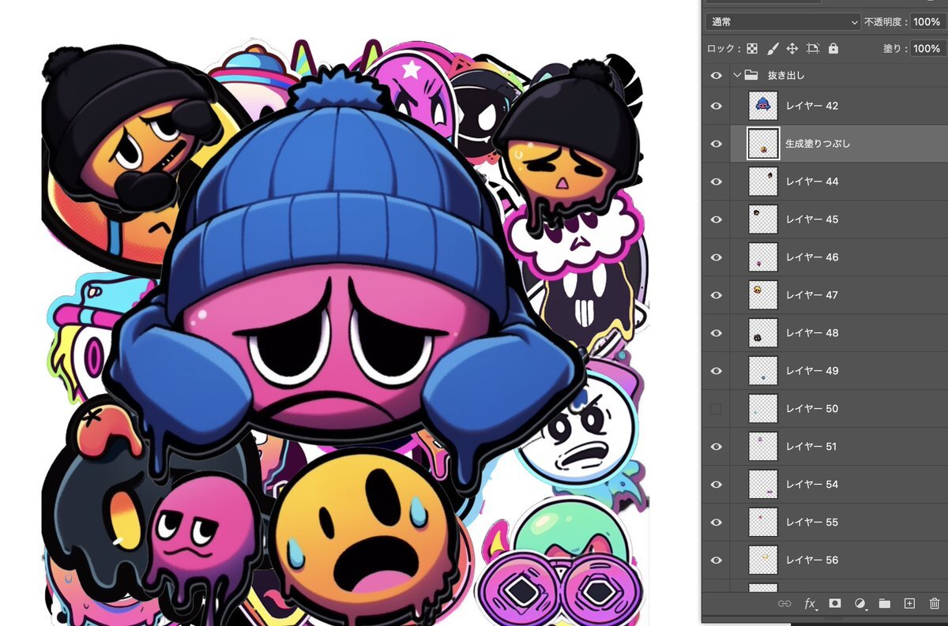948x626 pixels.
Task: Open the fx layer style menu
Action: coord(810,603)
